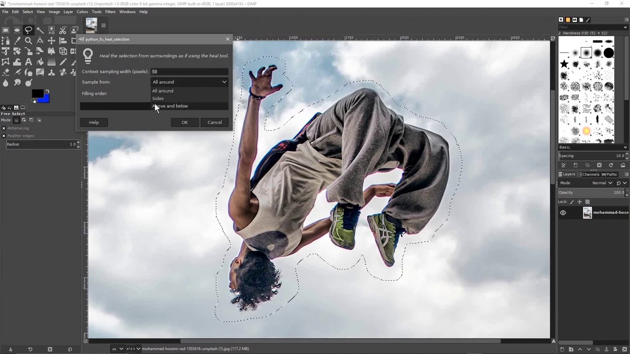Click save tool preset icon at bottom left
This screenshot has width=630, height=354.
coord(10,349)
